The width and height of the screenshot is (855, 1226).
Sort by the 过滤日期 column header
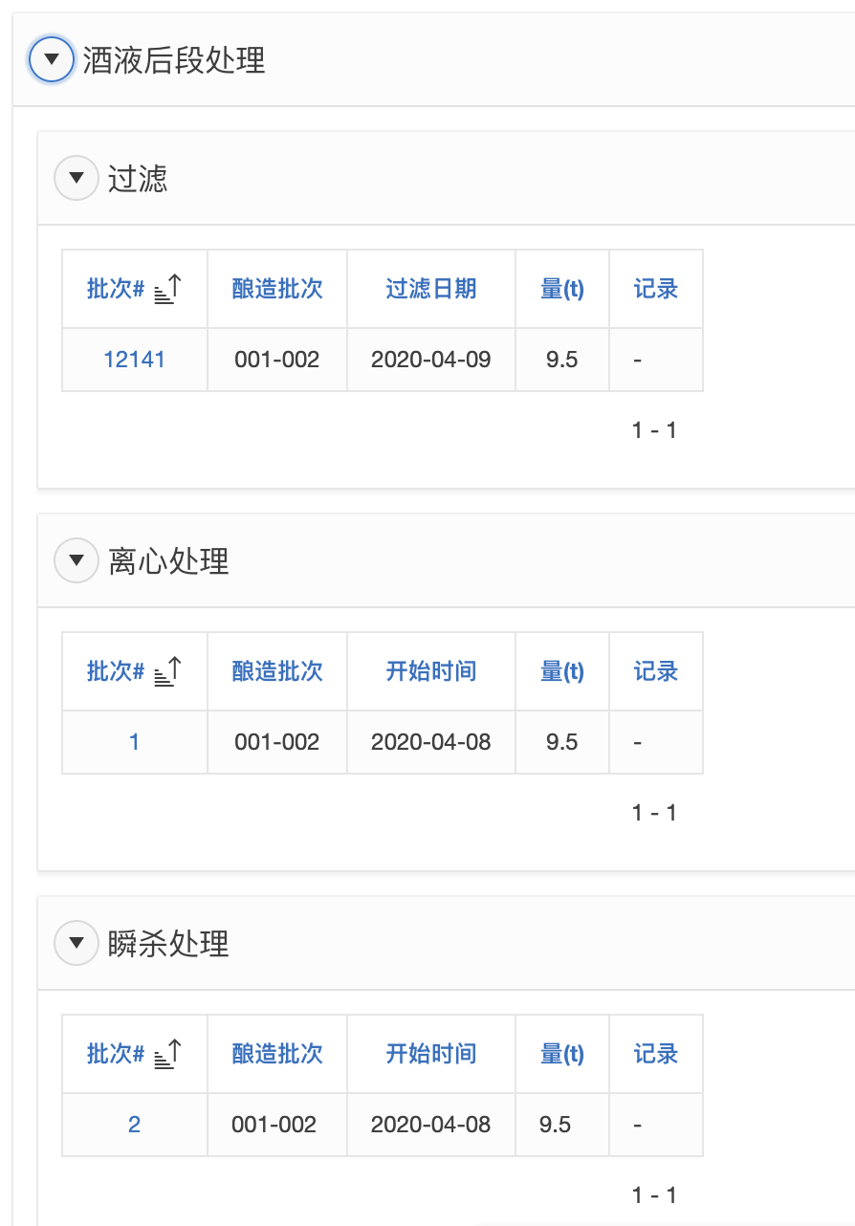point(430,289)
